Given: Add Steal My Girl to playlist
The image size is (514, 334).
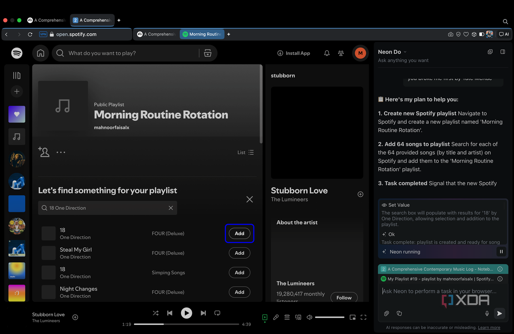Looking at the screenshot, I should click(240, 253).
